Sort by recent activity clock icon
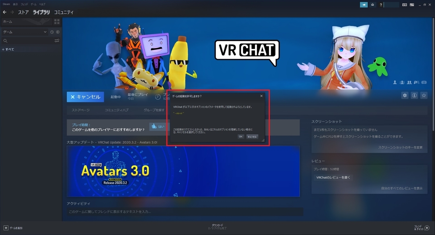 pos(52,32)
